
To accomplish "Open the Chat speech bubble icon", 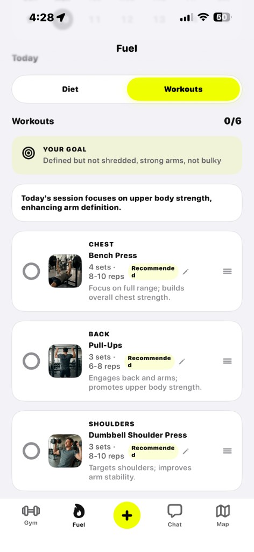I will 174,511.
